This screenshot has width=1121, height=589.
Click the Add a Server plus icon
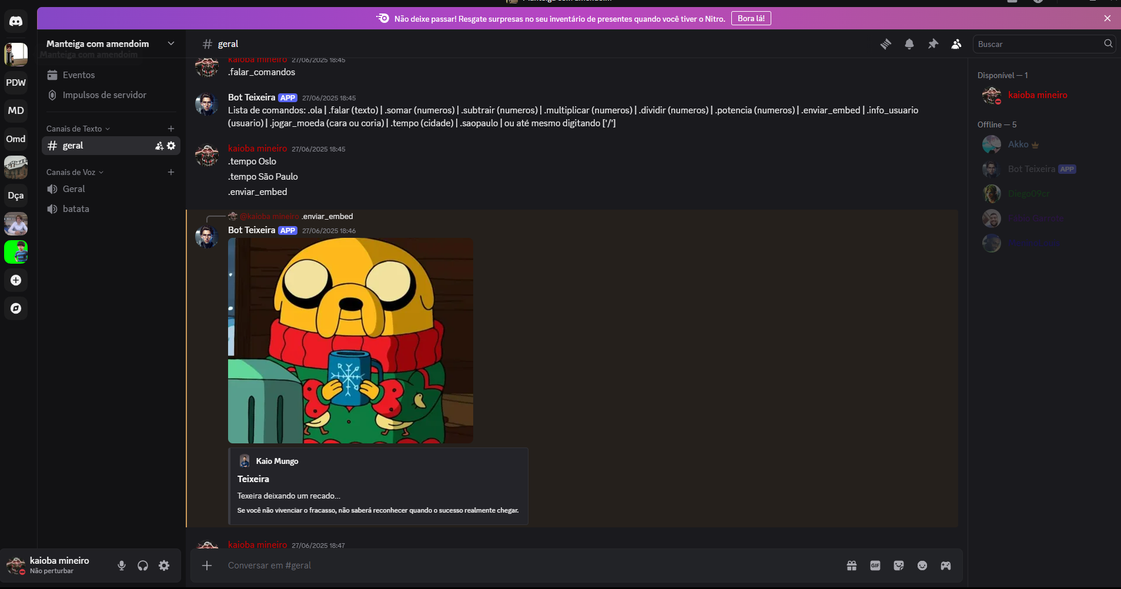[16, 280]
